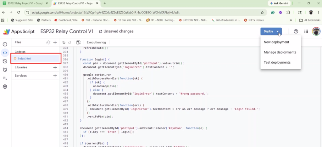Choose Test deployments from menu
This screenshot has height=147, width=322.
coord(277,63)
